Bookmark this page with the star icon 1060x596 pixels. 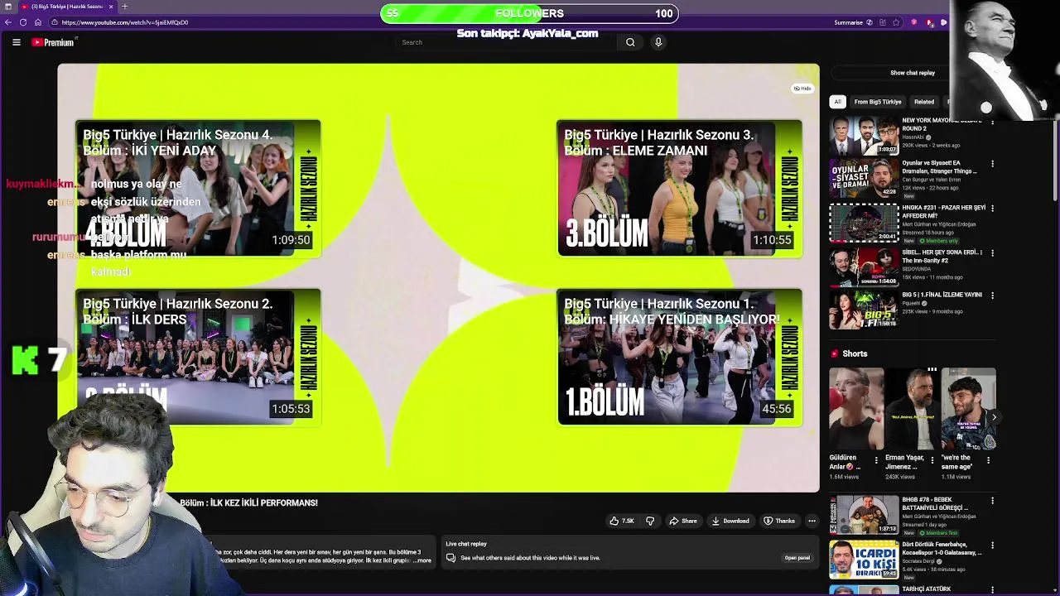896,22
